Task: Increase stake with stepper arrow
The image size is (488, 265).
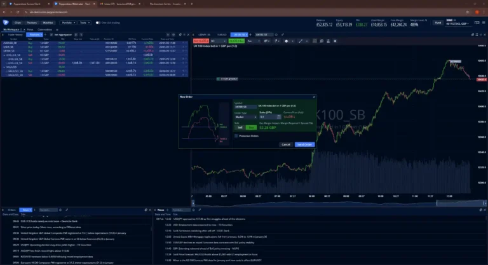Action: pos(279,116)
